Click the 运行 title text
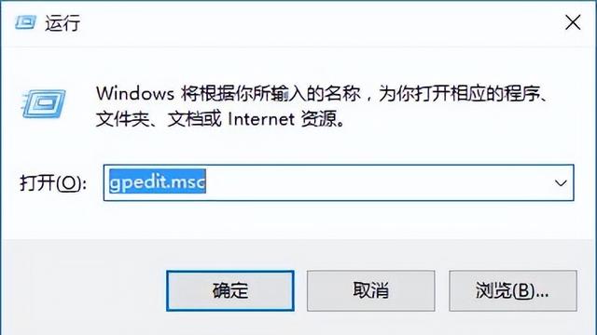This screenshot has width=597, height=335. click(62, 22)
